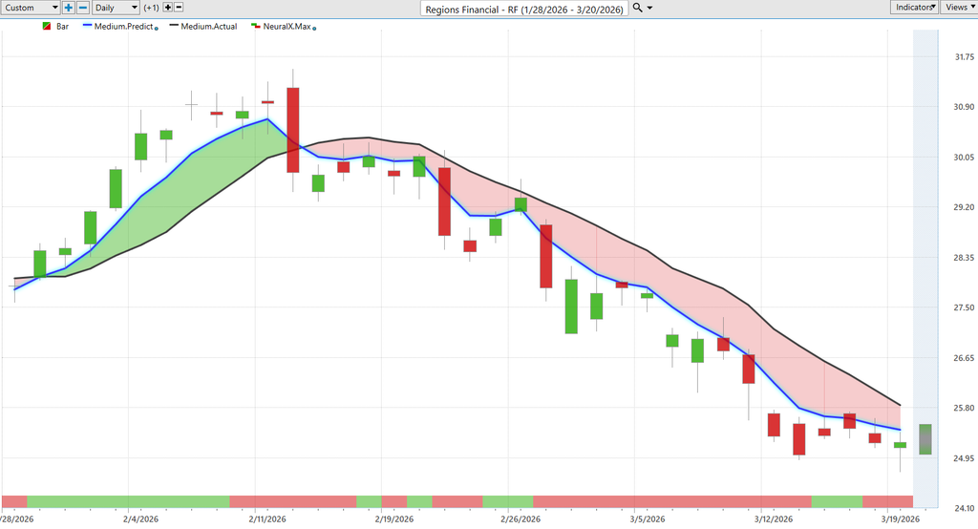978x529 pixels.
Task: Expand the arrow next to search icon
Action: tap(650, 8)
